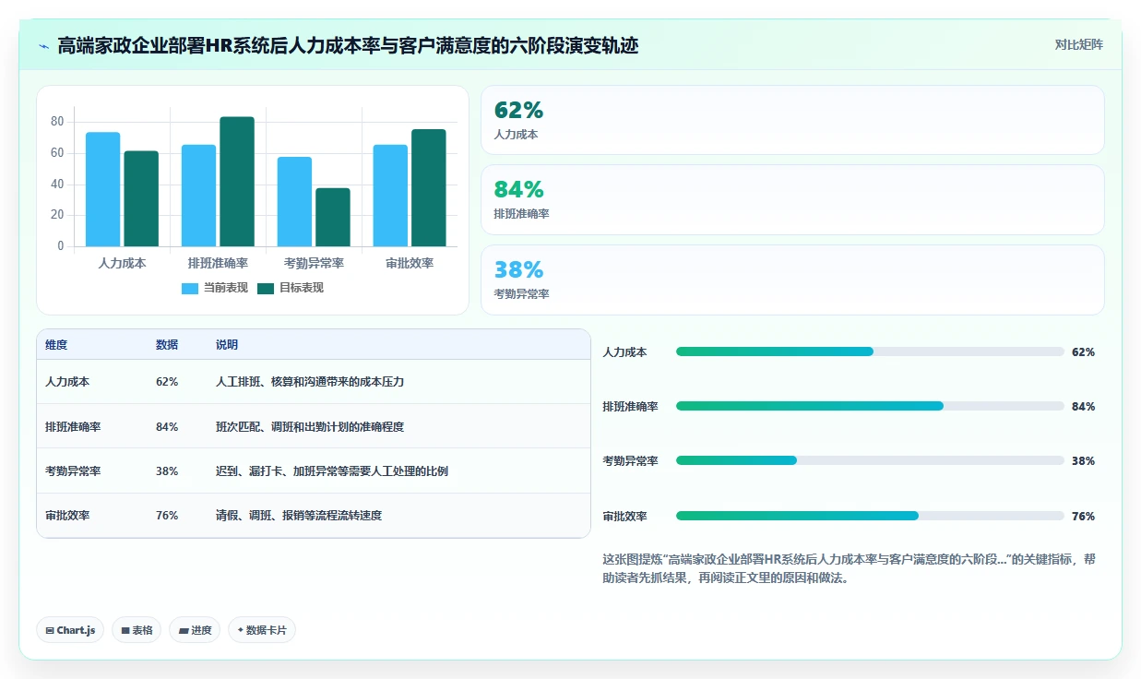This screenshot has height=679, width=1141.
Task: Click the 审批效率 progress bar
Action: [x=870, y=516]
